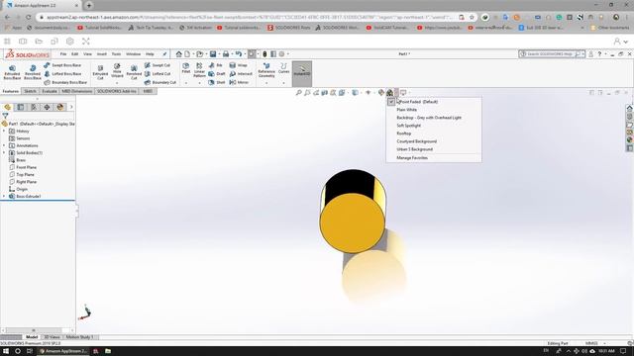Select the Revolved Boss/Base tool
Viewport: 634px width, 356px height.
pyautogui.click(x=33, y=72)
